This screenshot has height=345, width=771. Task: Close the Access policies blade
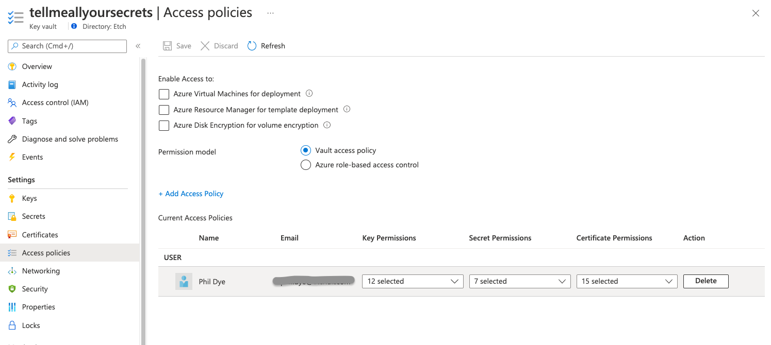[756, 13]
